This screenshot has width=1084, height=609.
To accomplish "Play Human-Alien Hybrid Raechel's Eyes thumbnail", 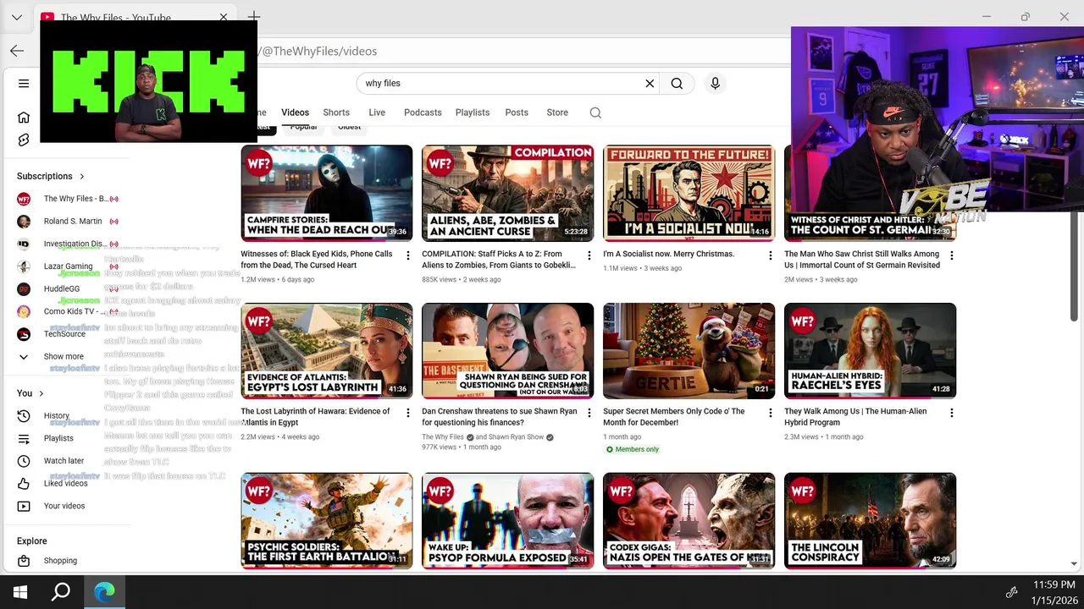I will pos(870,351).
